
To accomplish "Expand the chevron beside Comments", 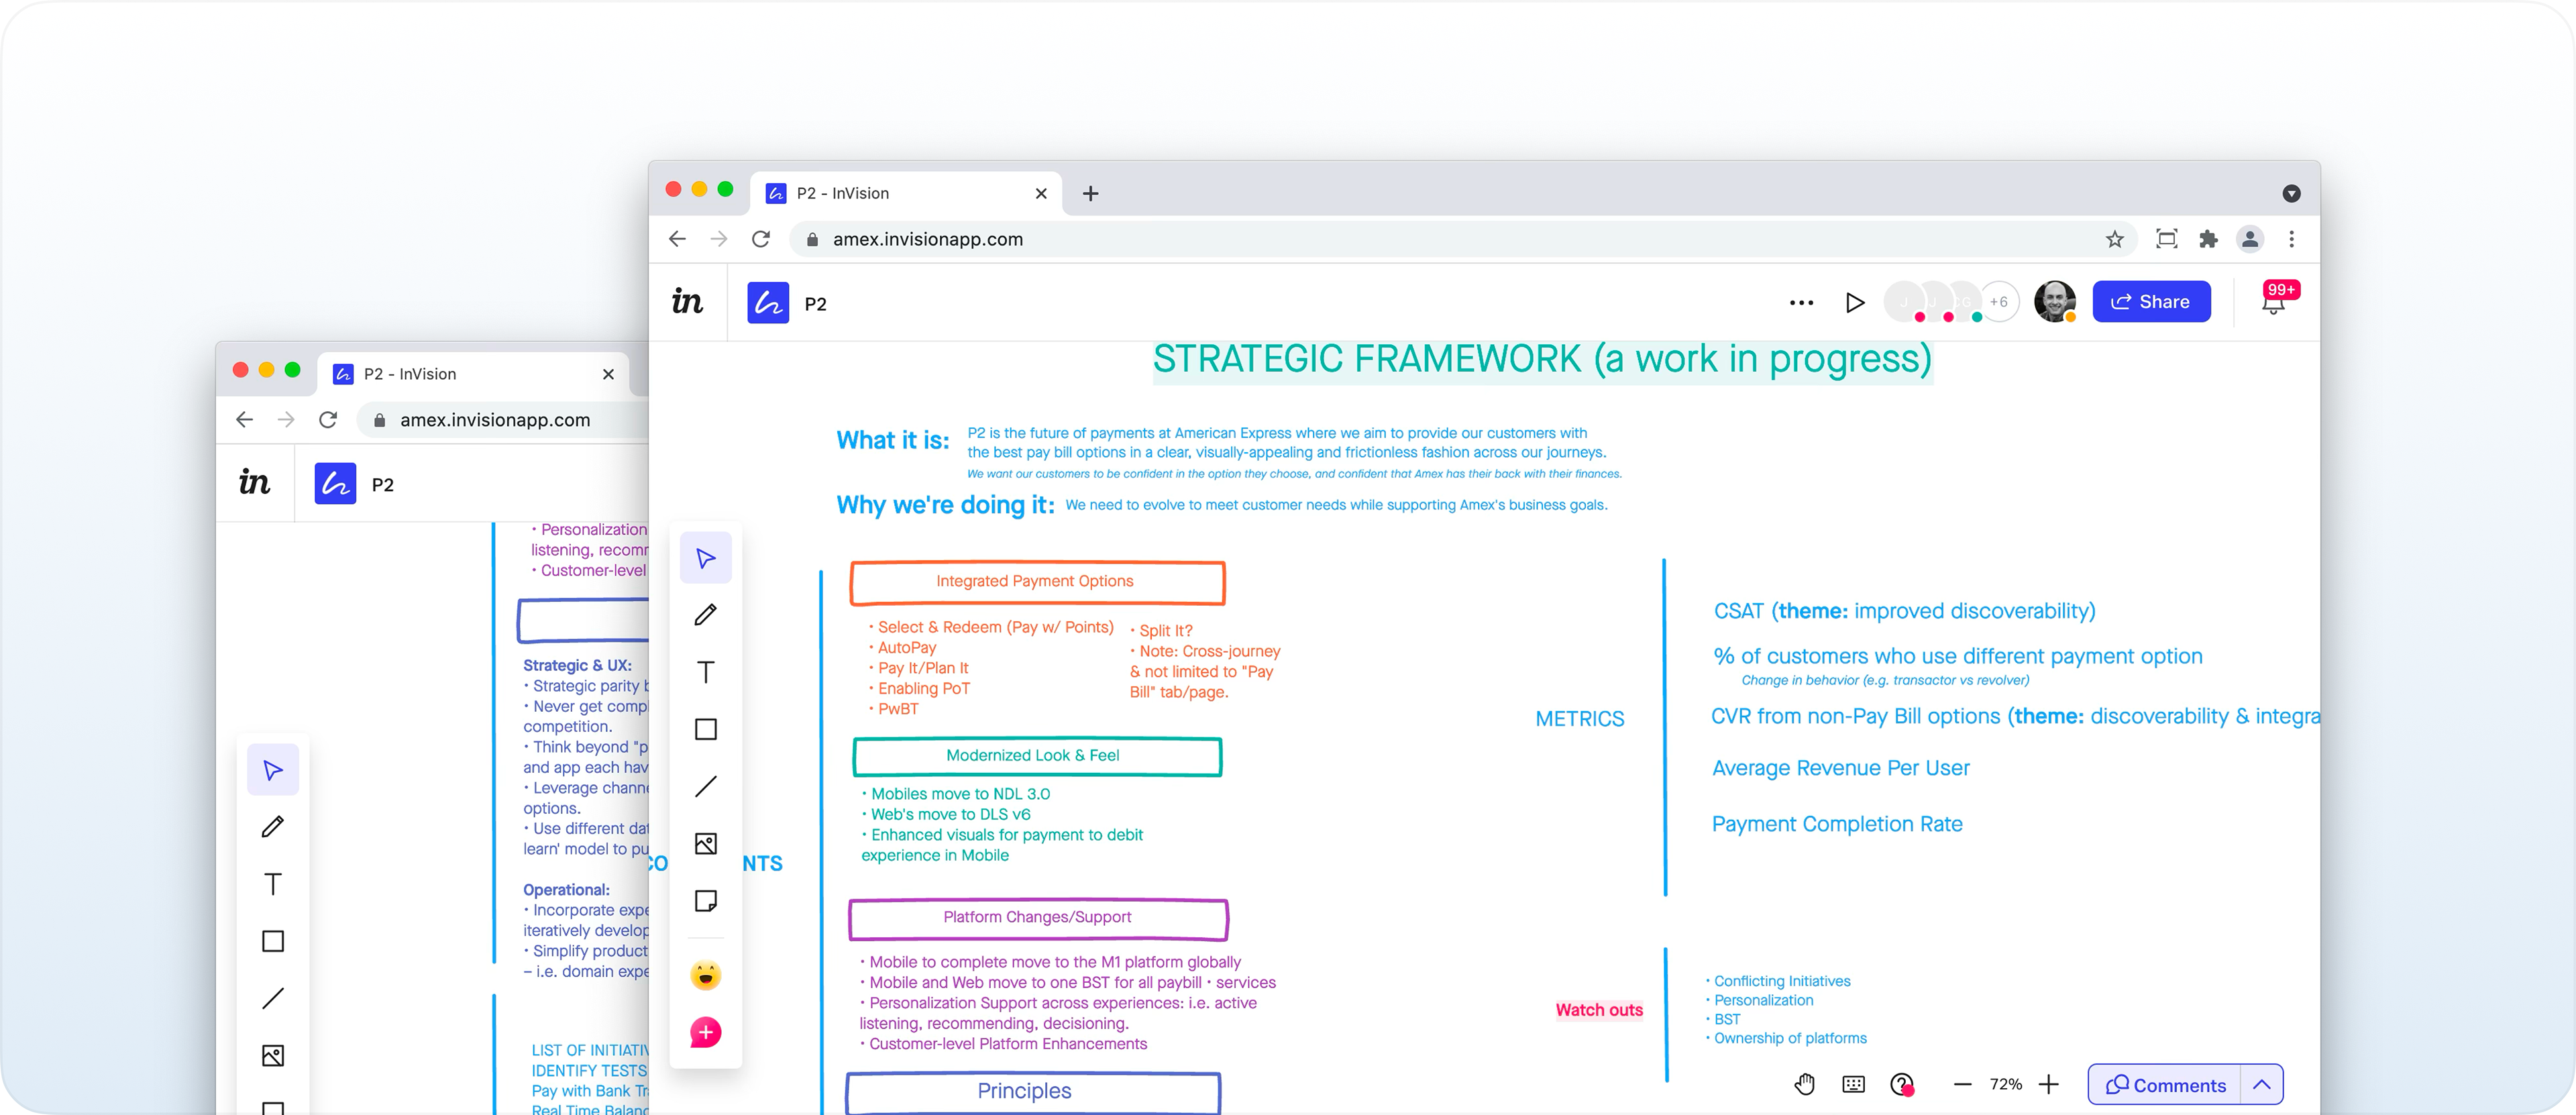I will click(x=2261, y=1085).
